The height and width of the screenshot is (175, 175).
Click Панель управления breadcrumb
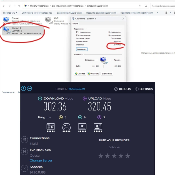(x=39, y=6)
